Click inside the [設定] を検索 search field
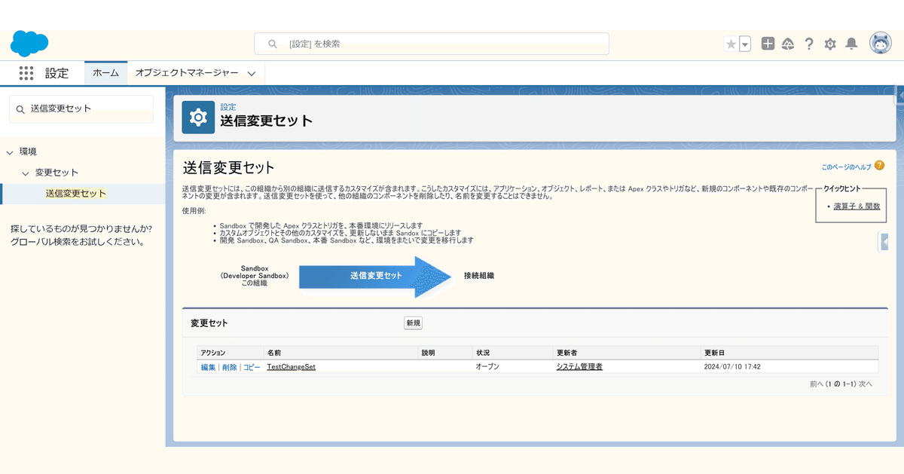The height and width of the screenshot is (474, 904). point(431,43)
